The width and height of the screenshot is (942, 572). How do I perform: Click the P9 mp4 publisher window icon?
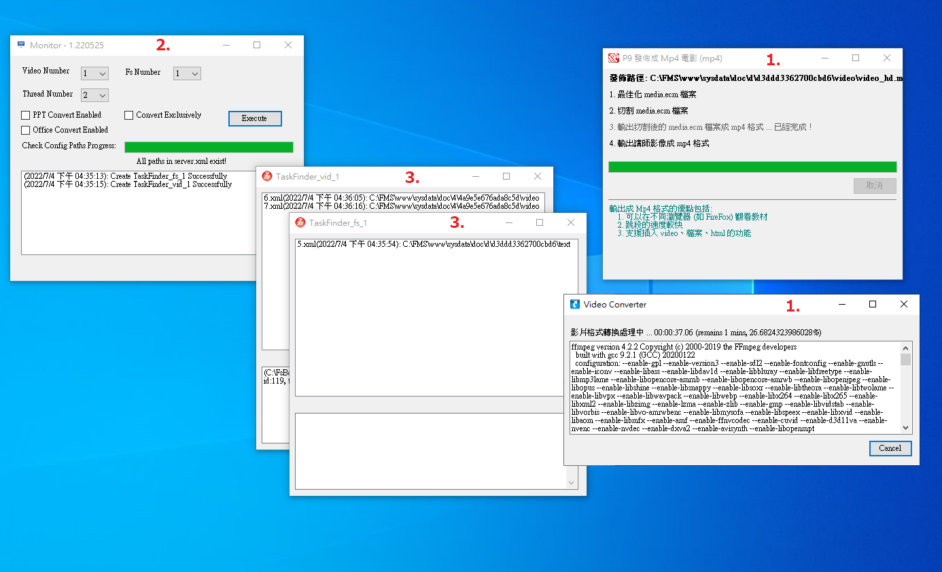point(614,58)
